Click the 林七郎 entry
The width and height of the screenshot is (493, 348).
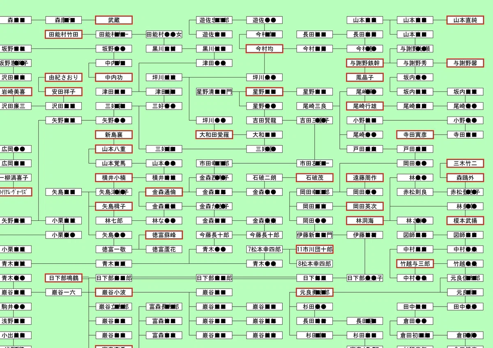pos(114,220)
